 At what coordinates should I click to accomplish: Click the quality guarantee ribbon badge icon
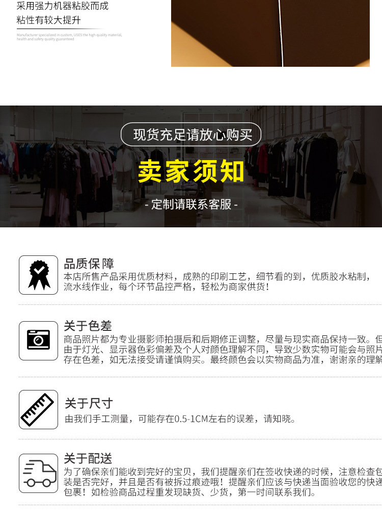39,275
